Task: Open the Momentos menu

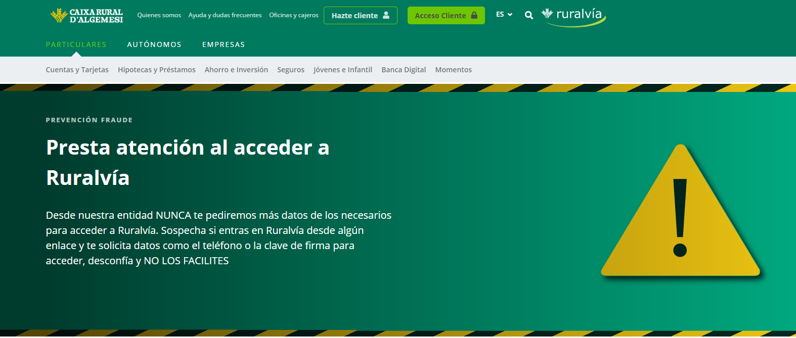Action: coord(454,70)
